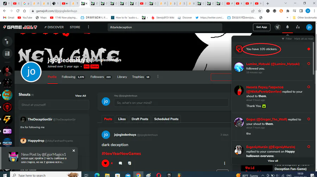Open Opera browser from taskbar
This screenshot has height=177, width=317.
pos(159,175)
